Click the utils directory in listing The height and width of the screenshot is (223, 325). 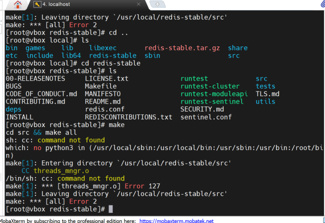265,101
